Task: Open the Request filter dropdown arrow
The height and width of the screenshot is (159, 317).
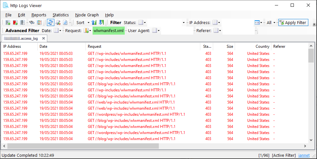Action: coord(90,31)
